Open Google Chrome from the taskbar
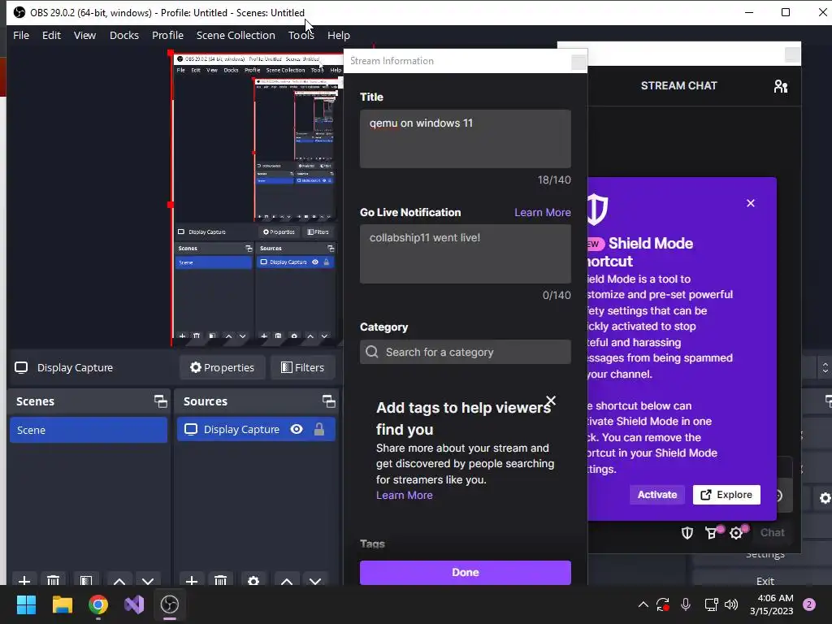This screenshot has width=832, height=624. pyautogui.click(x=98, y=604)
